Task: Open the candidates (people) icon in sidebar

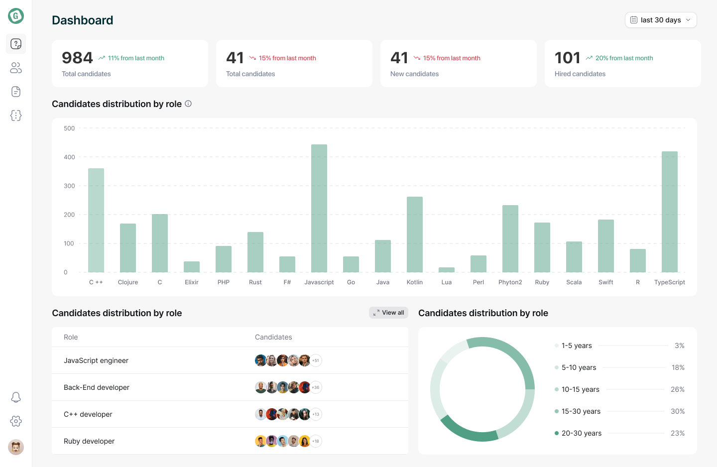Action: [x=15, y=68]
